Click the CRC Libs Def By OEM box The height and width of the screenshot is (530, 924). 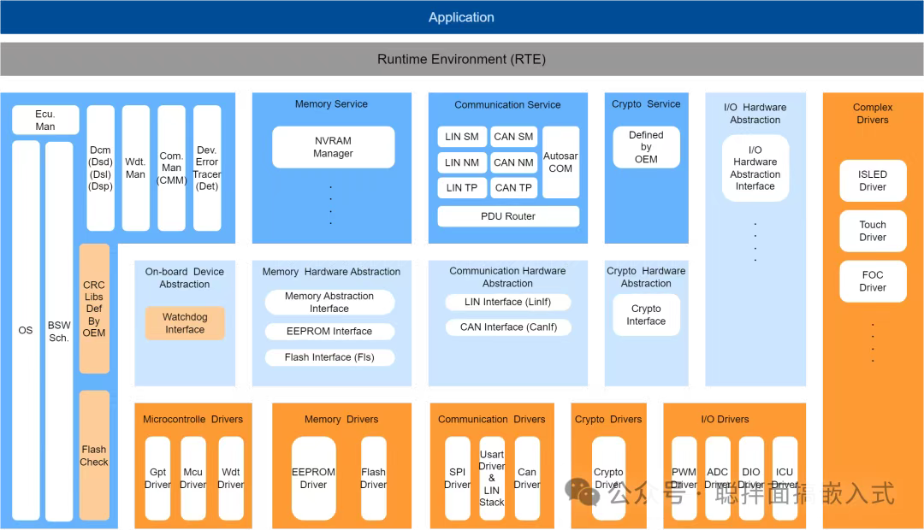[94, 309]
